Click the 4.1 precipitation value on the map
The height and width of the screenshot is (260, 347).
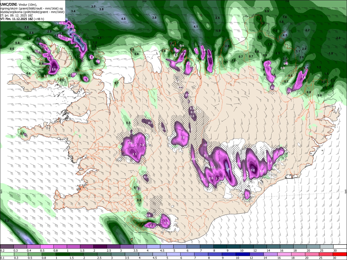pyautogui.click(x=196, y=27)
